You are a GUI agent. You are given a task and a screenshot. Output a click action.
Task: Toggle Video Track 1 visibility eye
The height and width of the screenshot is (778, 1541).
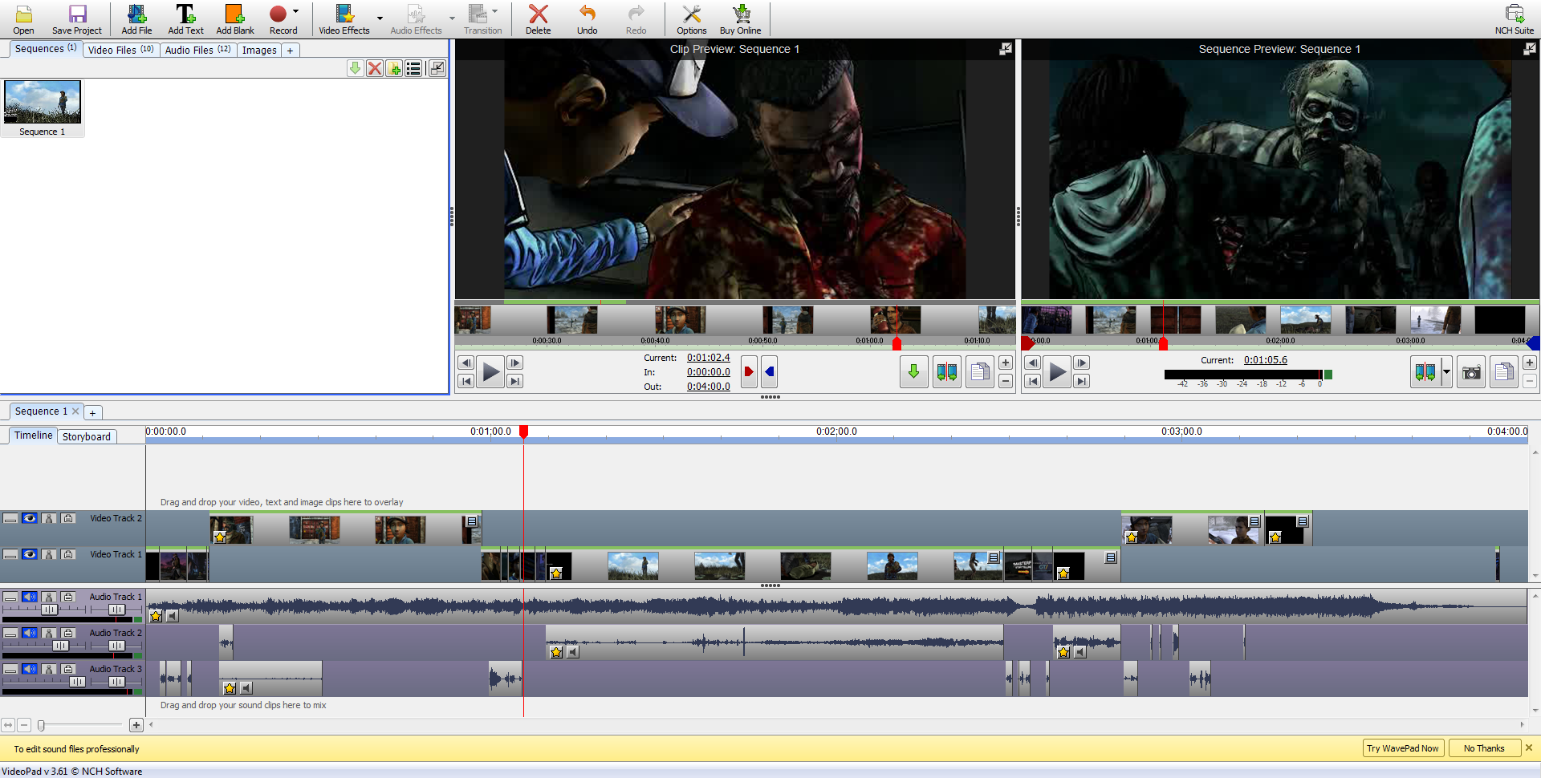tap(30, 555)
